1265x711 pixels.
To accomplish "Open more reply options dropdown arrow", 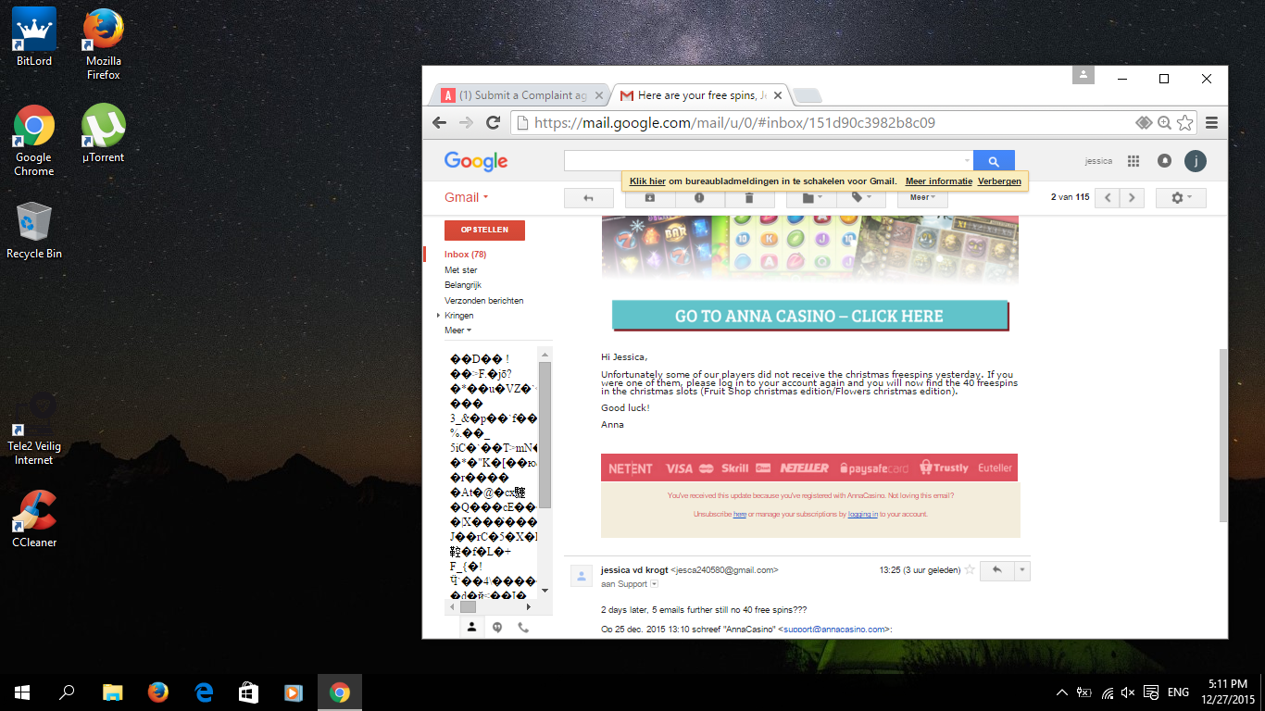I will tap(1022, 570).
